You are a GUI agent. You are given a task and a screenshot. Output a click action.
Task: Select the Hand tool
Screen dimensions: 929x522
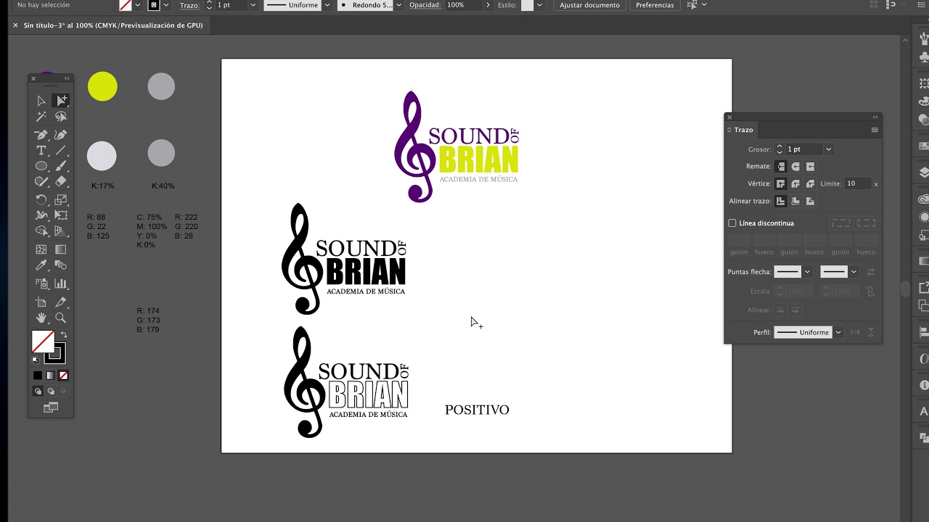point(41,318)
